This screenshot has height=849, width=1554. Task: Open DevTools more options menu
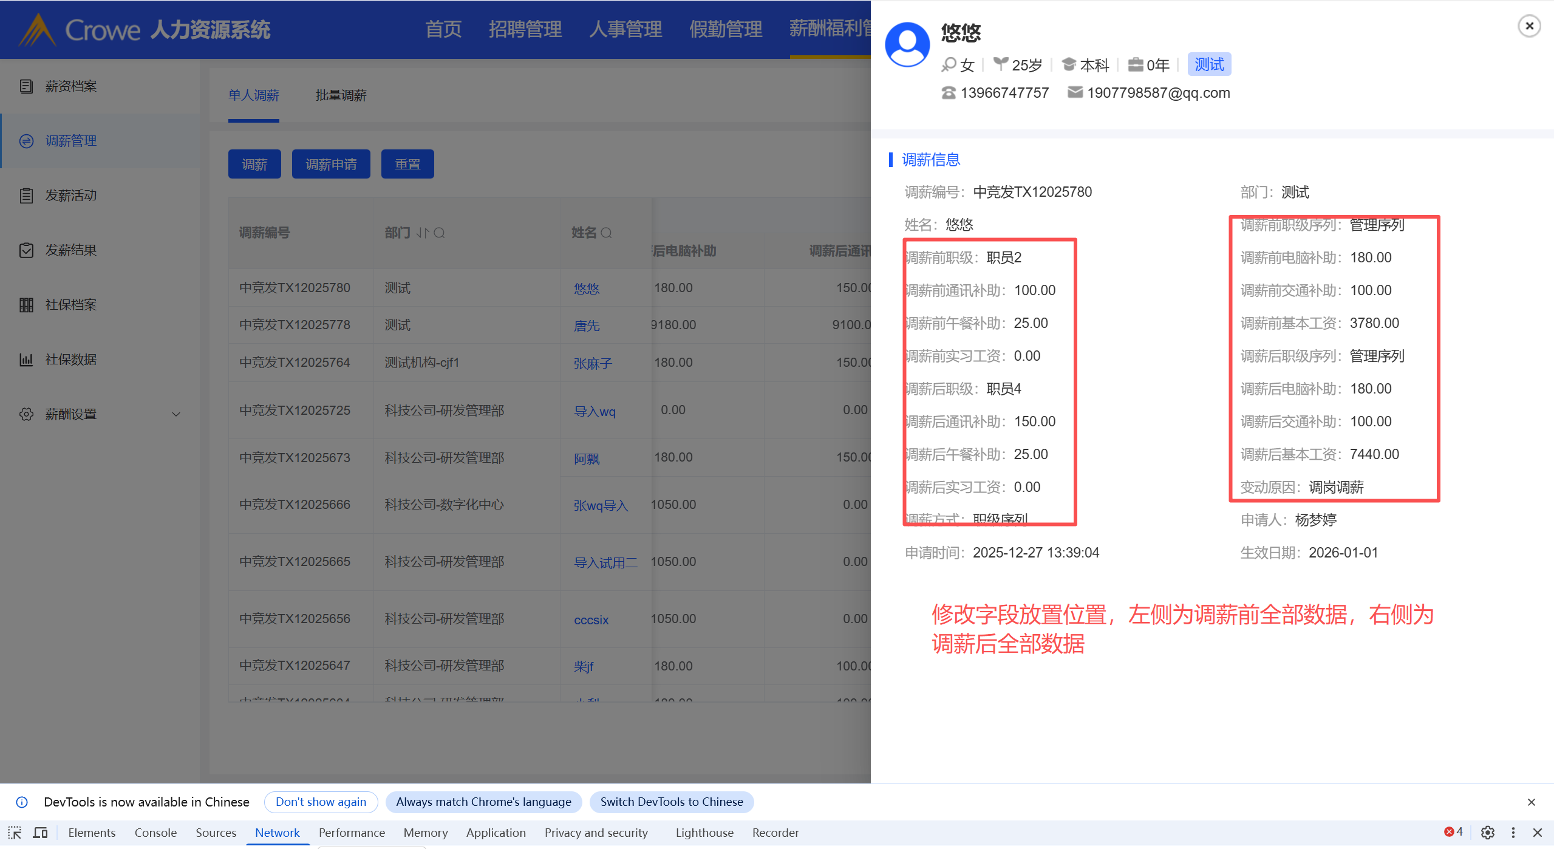click(1513, 833)
